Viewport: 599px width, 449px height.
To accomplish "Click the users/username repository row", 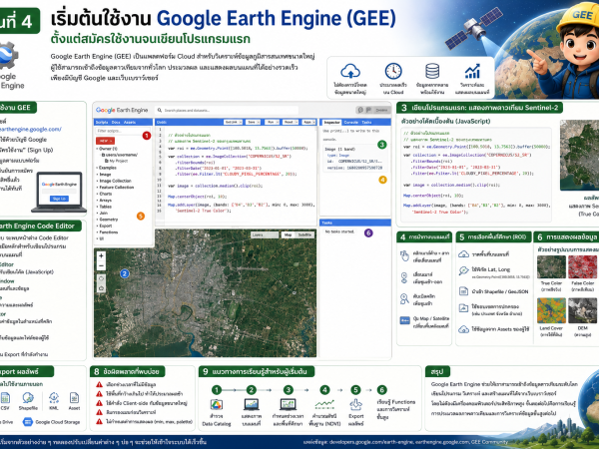I will click(x=120, y=155).
